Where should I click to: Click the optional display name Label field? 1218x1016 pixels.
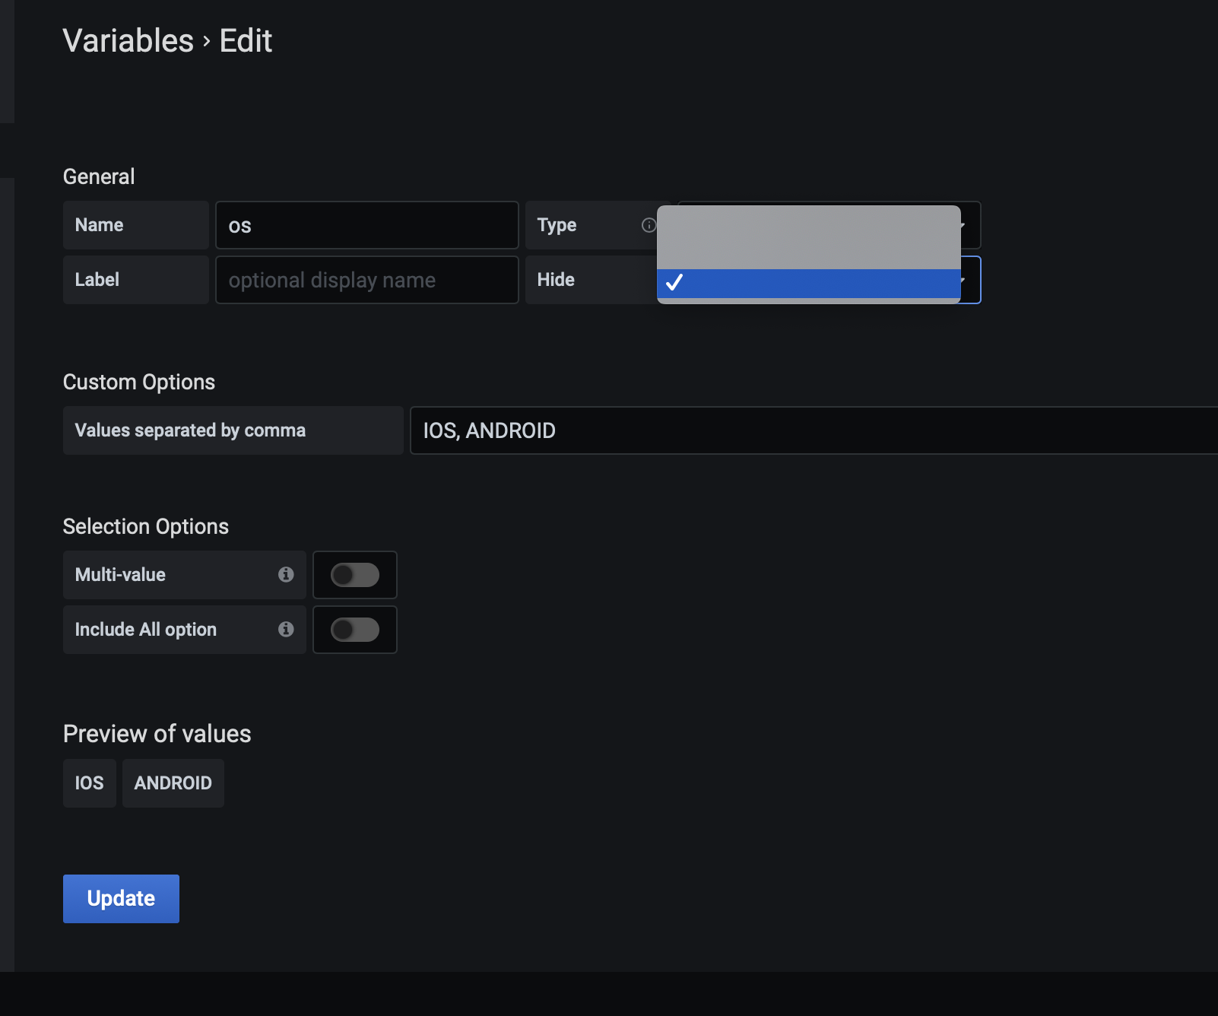(x=366, y=280)
